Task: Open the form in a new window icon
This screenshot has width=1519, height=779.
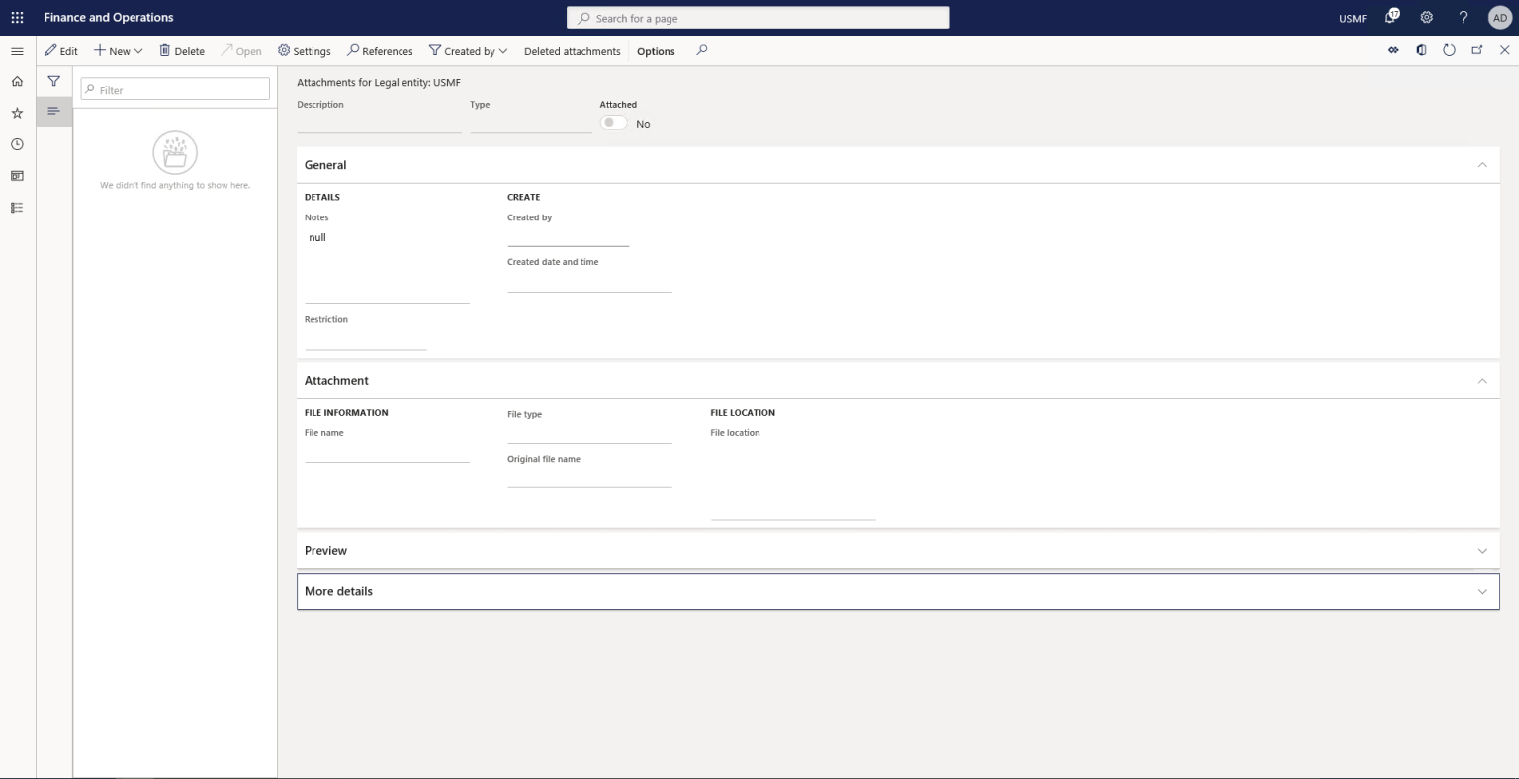Action: pyautogui.click(x=1476, y=49)
